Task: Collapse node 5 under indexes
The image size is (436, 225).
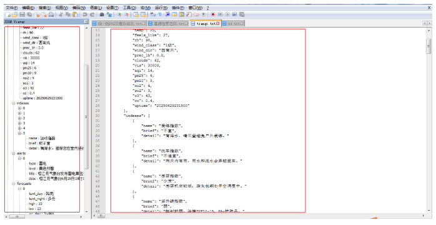Action: 20,133
